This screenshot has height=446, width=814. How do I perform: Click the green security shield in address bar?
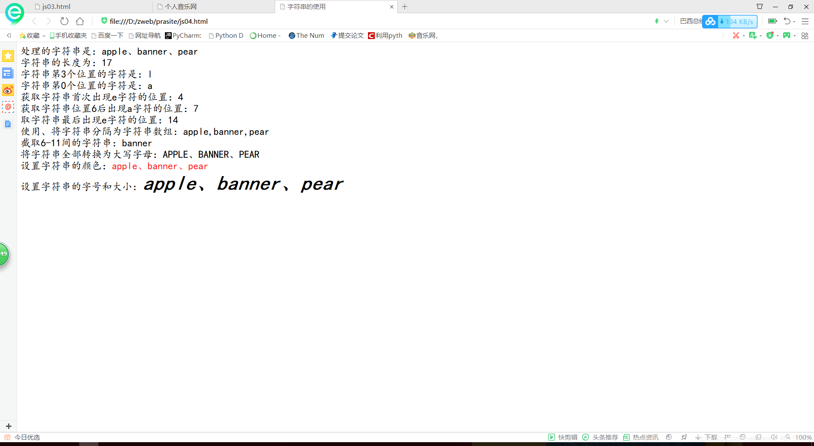click(x=104, y=21)
